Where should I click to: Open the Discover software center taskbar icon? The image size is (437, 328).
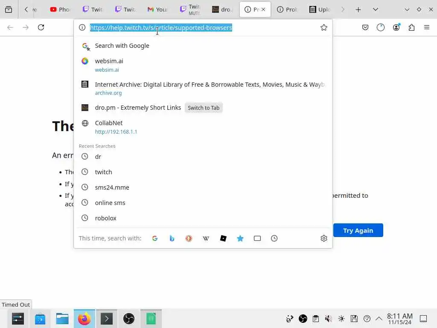(x=40, y=319)
